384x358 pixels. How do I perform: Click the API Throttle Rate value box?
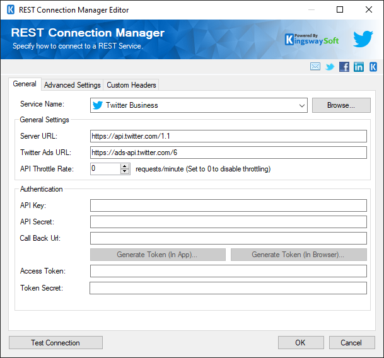(105, 169)
